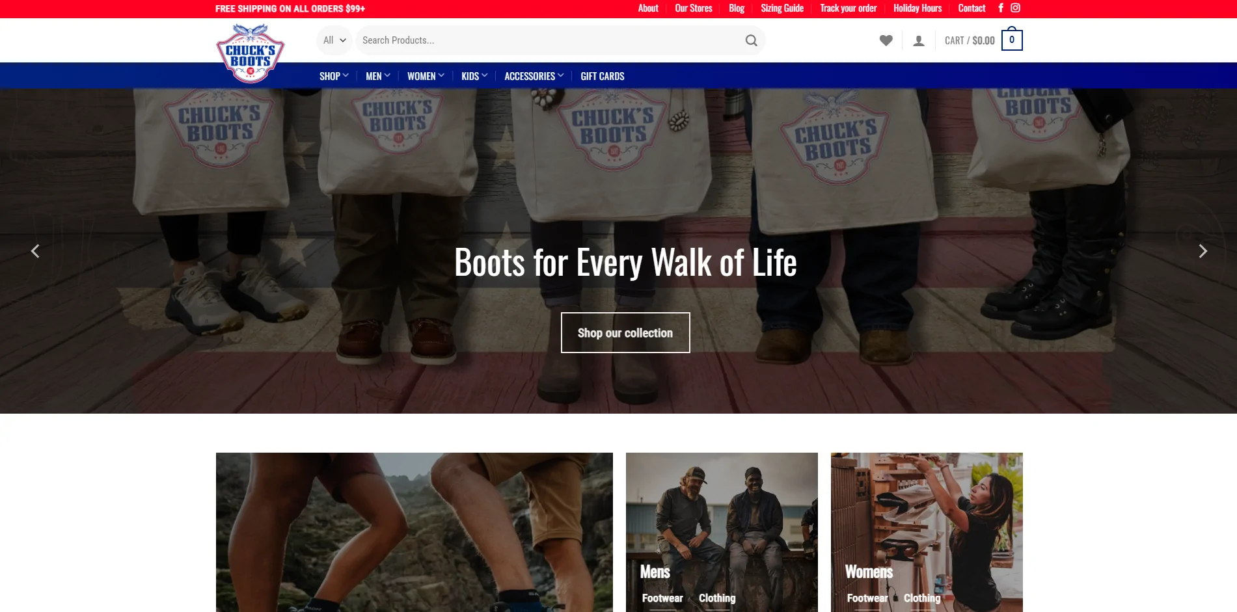The height and width of the screenshot is (612, 1237).
Task: Click the search magnifier icon
Action: (751, 40)
